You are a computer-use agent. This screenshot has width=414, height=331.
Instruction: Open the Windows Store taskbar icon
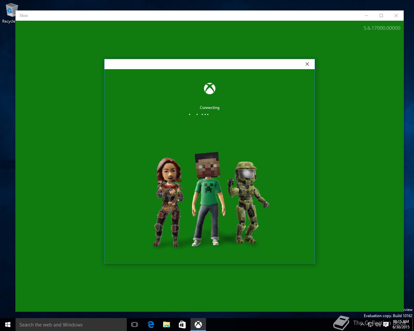click(x=182, y=325)
